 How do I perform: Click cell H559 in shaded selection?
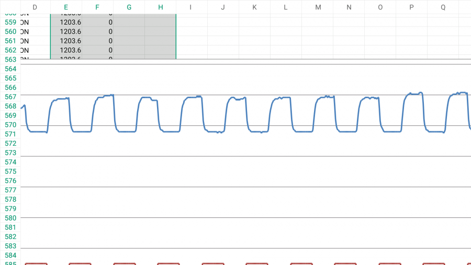[160, 22]
